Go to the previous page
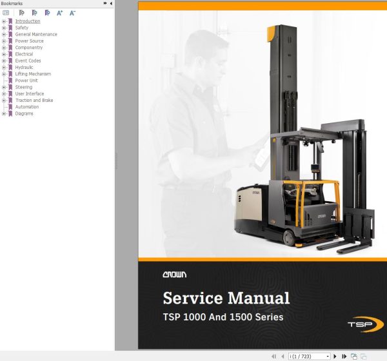387x361 pixels. tap(283, 356)
